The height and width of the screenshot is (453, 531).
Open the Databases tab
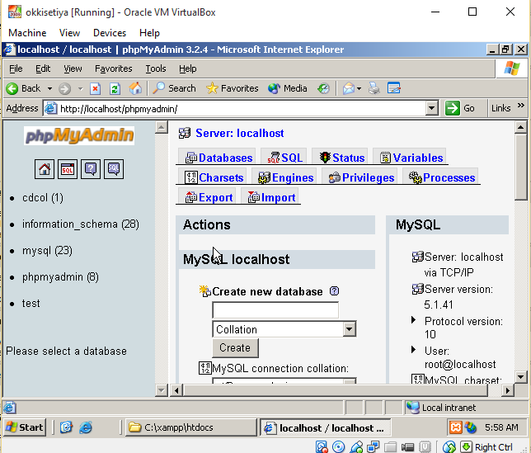tap(219, 158)
